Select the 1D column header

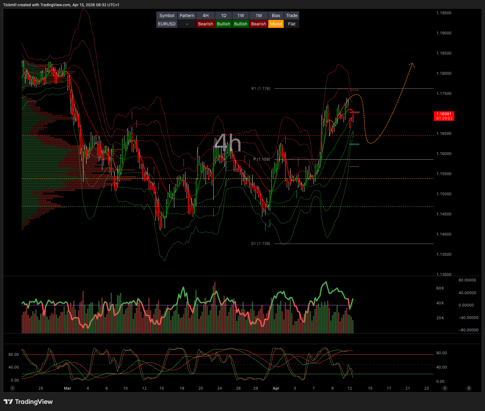[x=223, y=15]
